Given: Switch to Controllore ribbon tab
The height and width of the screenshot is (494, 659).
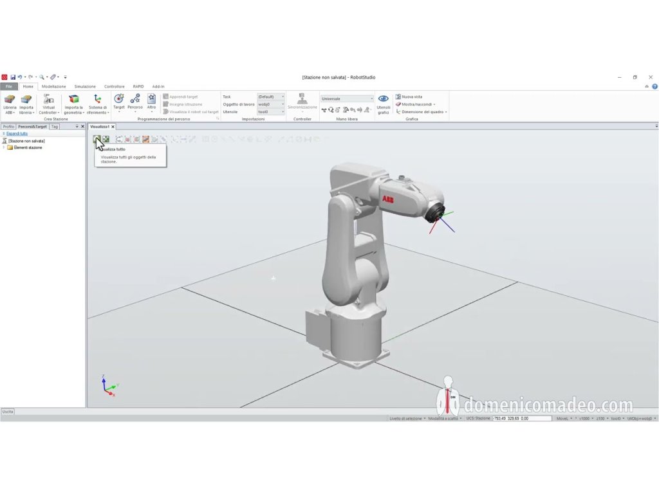Looking at the screenshot, I should tap(115, 87).
